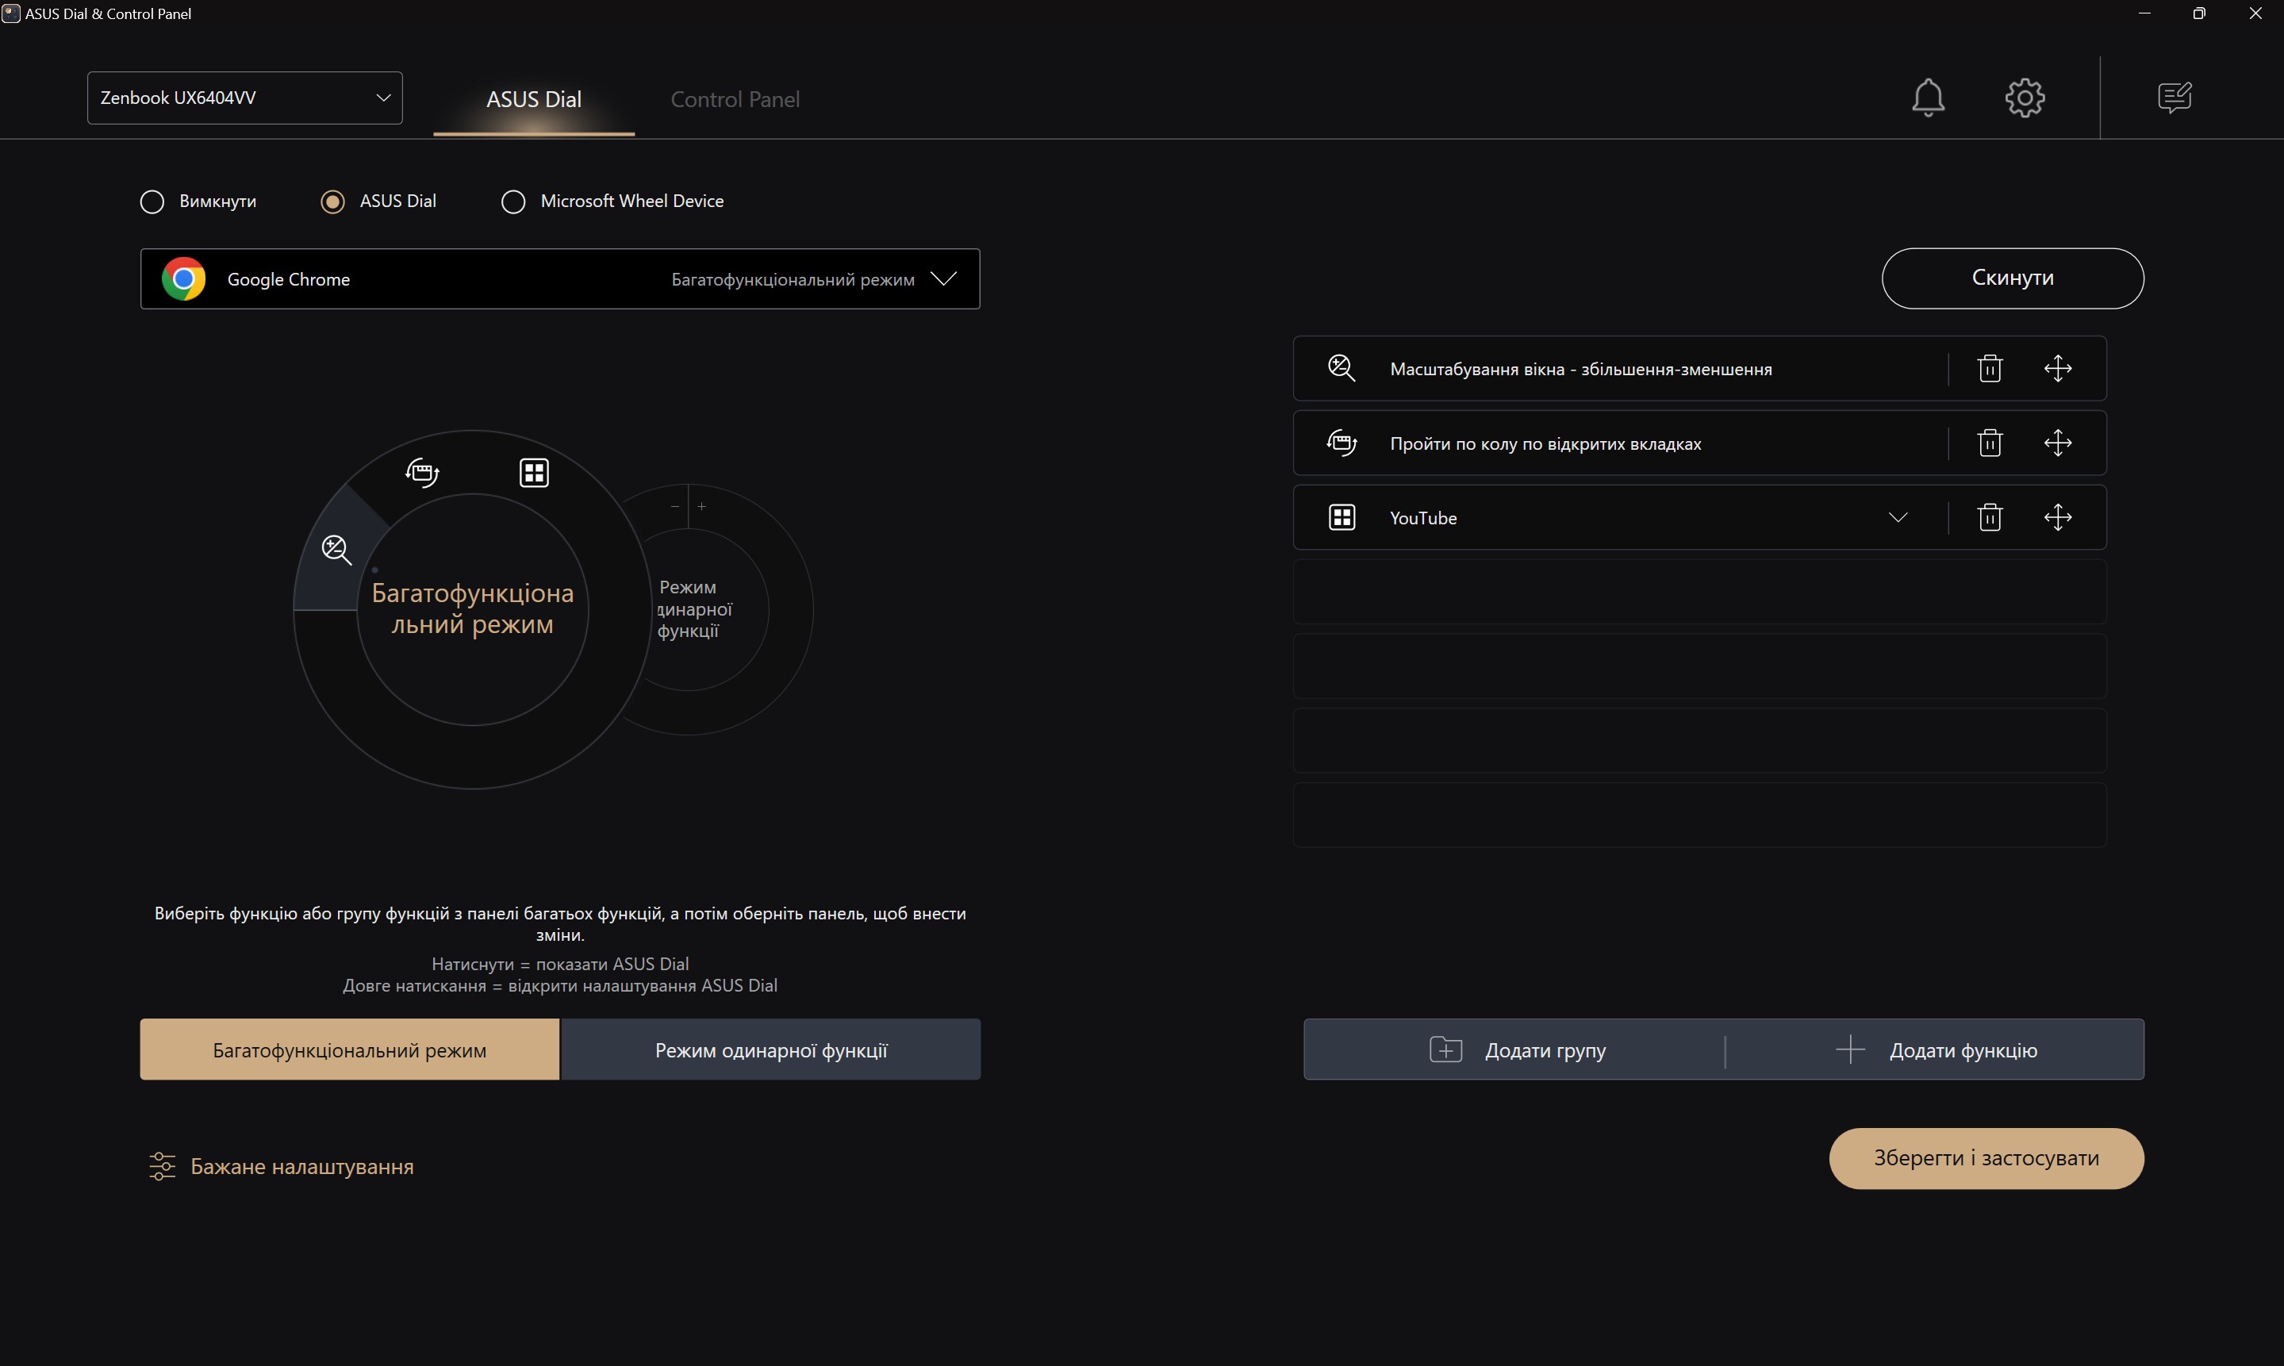Open settings via the gear icon
The image size is (2284, 1366).
coord(2025,98)
